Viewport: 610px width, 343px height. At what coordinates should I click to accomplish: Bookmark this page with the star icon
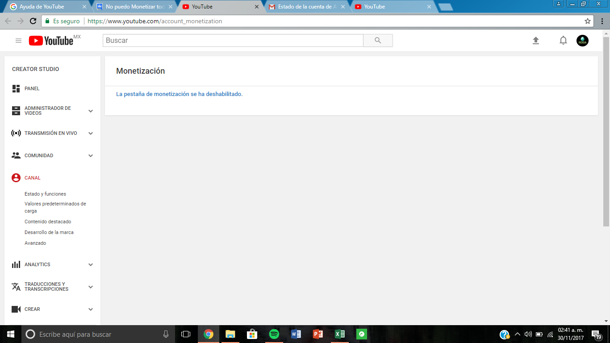click(588, 21)
